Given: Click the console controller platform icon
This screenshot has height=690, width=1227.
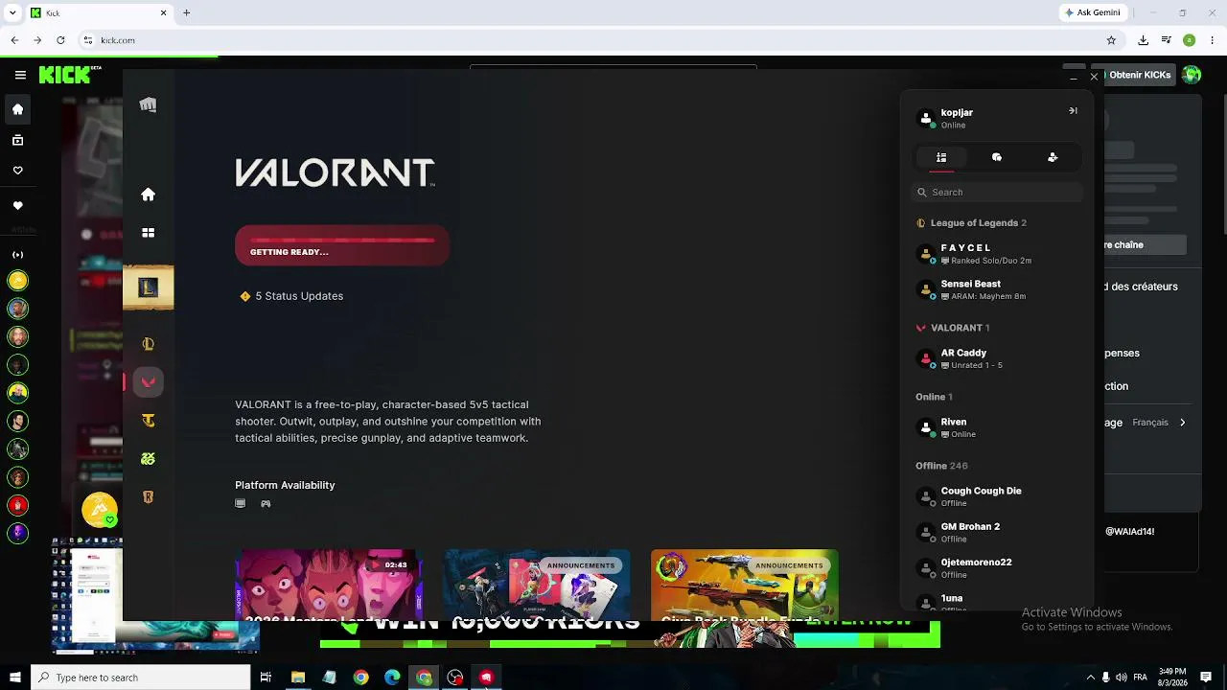Looking at the screenshot, I should coord(266,503).
